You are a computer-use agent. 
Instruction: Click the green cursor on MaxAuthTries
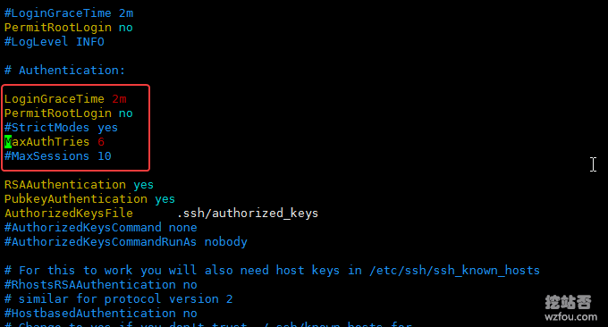8,142
